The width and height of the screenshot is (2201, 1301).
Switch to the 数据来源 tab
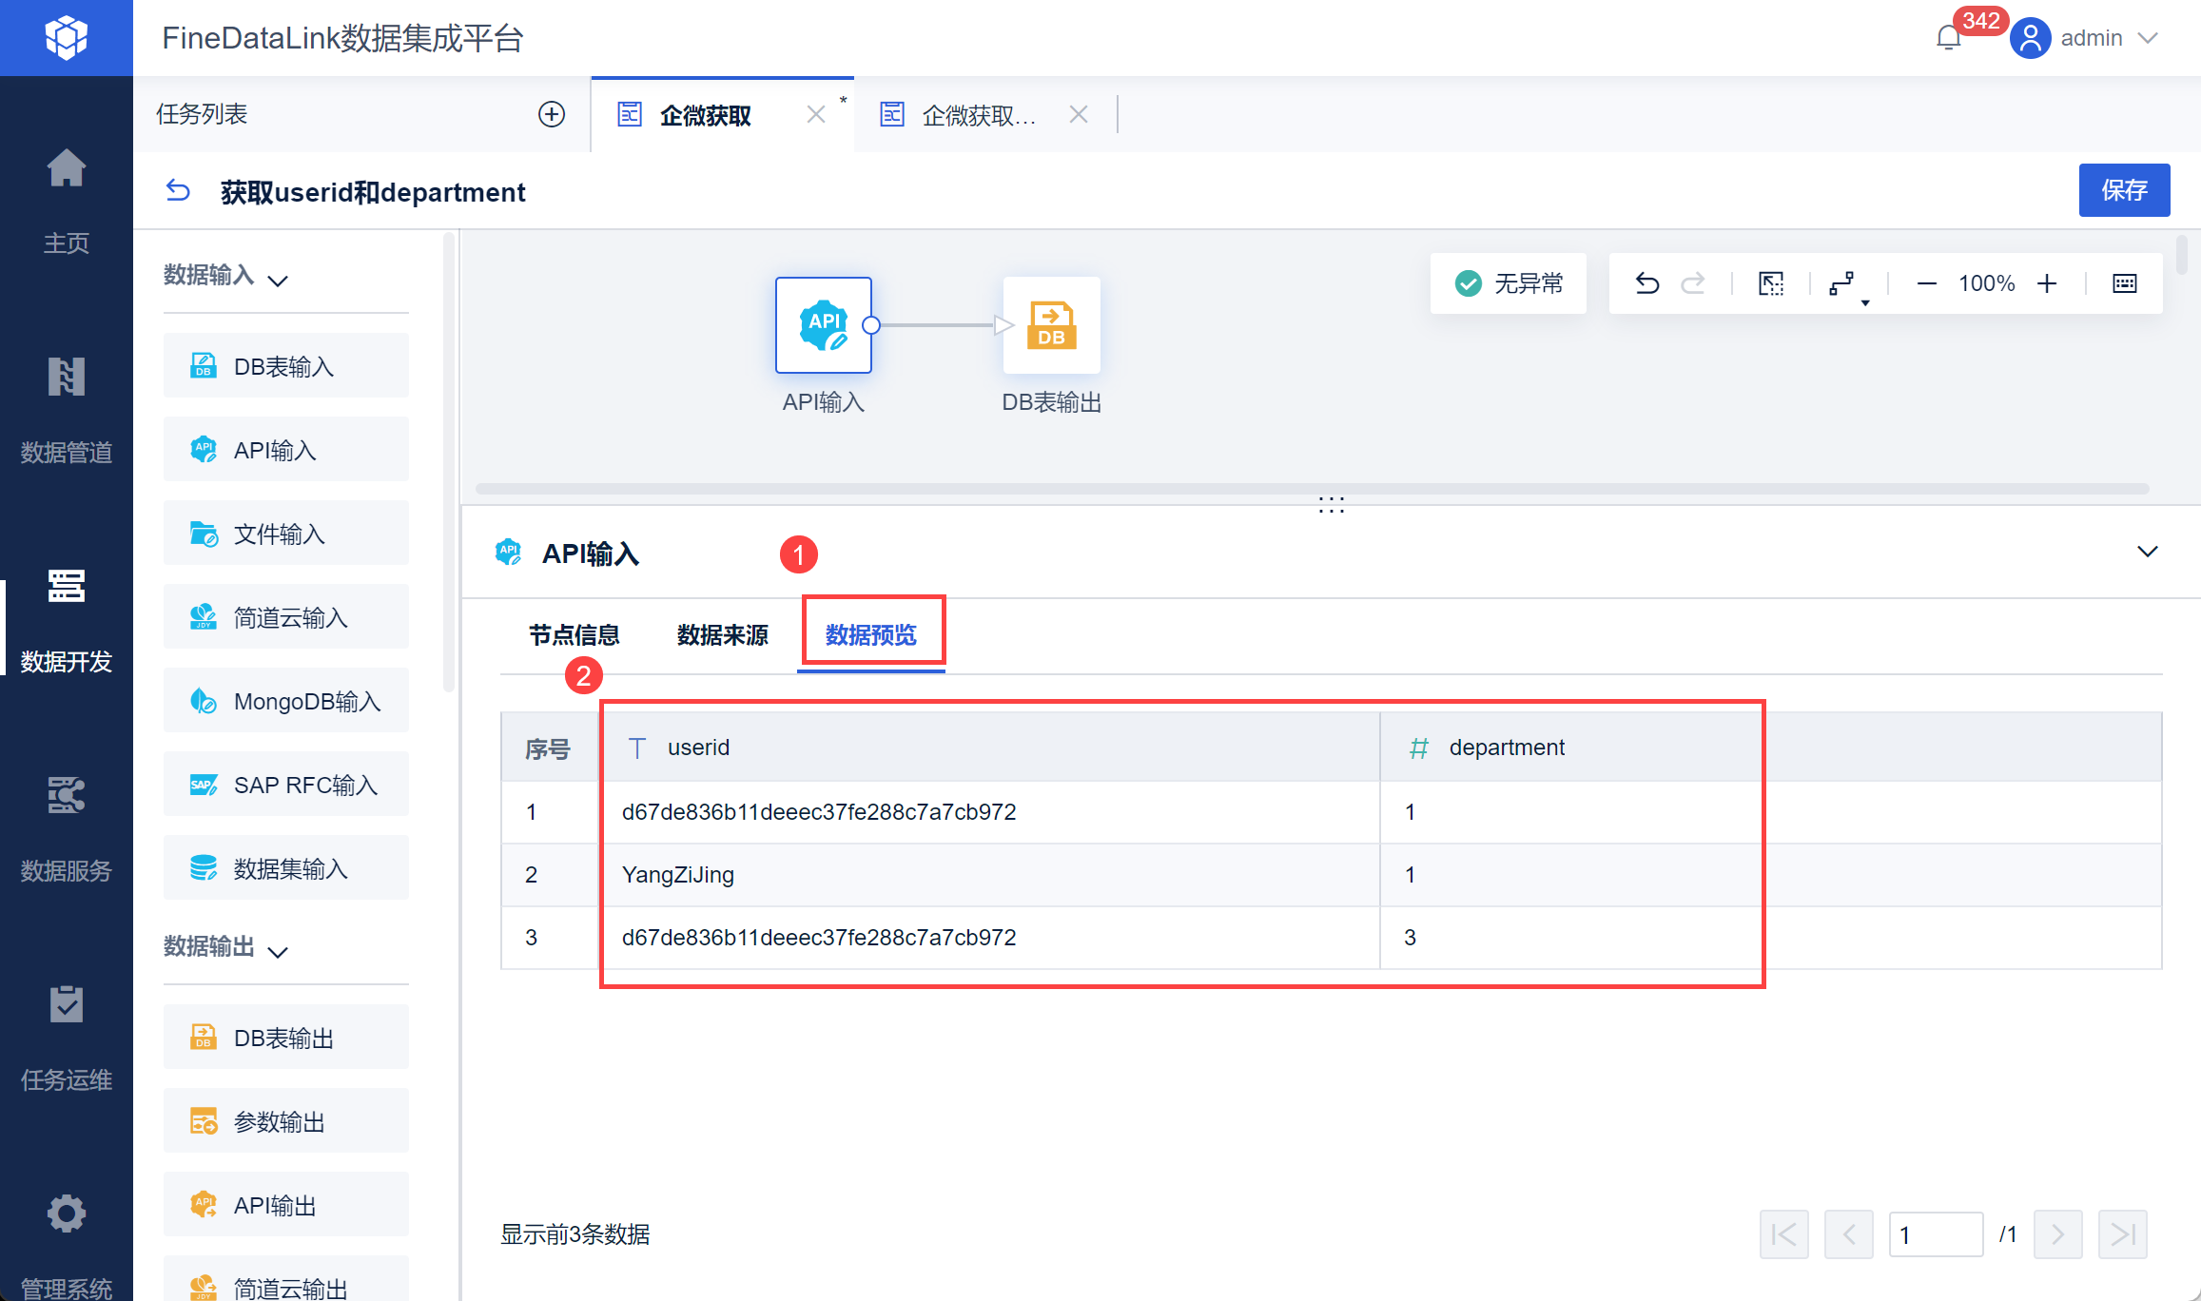[x=722, y=634]
